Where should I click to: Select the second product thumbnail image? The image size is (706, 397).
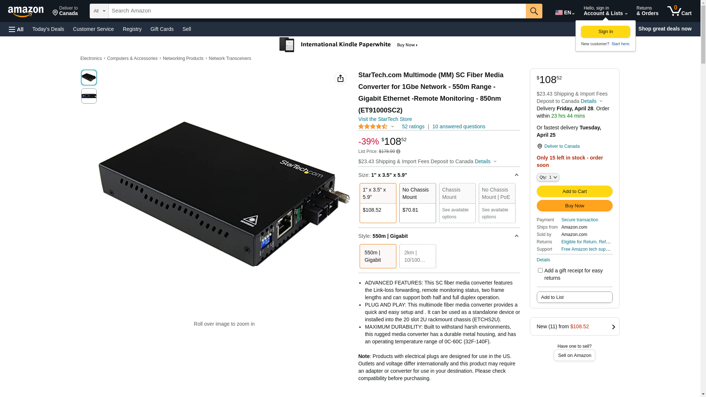pos(89,96)
